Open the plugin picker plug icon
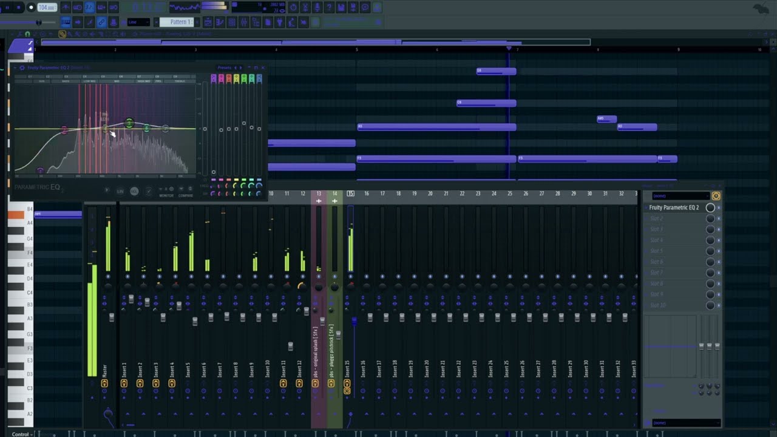 tap(279, 22)
